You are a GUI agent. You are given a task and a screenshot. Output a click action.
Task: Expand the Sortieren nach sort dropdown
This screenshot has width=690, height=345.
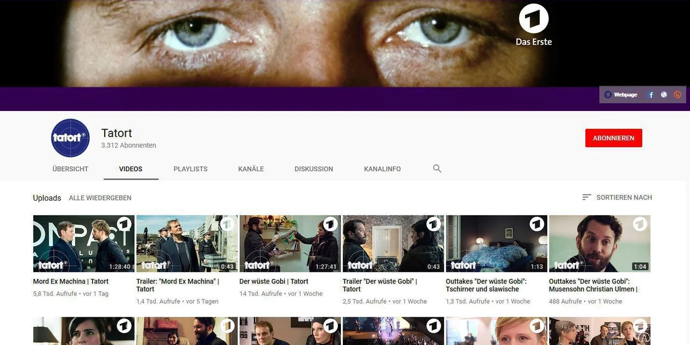click(624, 197)
